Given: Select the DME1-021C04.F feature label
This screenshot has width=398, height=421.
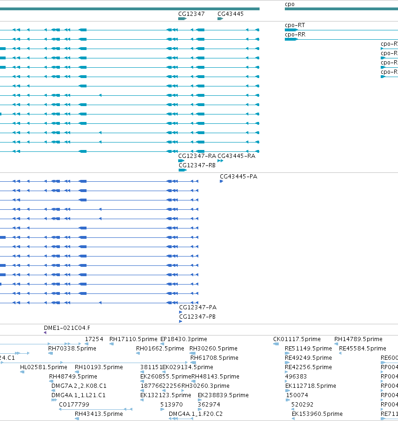Looking at the screenshot, I should [67, 328].
